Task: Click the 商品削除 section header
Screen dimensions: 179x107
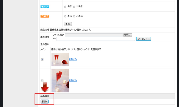Action: 44,96
